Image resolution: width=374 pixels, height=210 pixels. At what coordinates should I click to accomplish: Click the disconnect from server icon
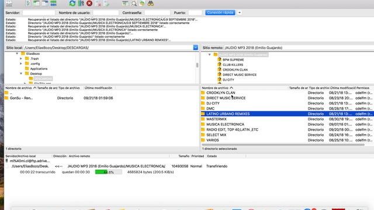98,3
